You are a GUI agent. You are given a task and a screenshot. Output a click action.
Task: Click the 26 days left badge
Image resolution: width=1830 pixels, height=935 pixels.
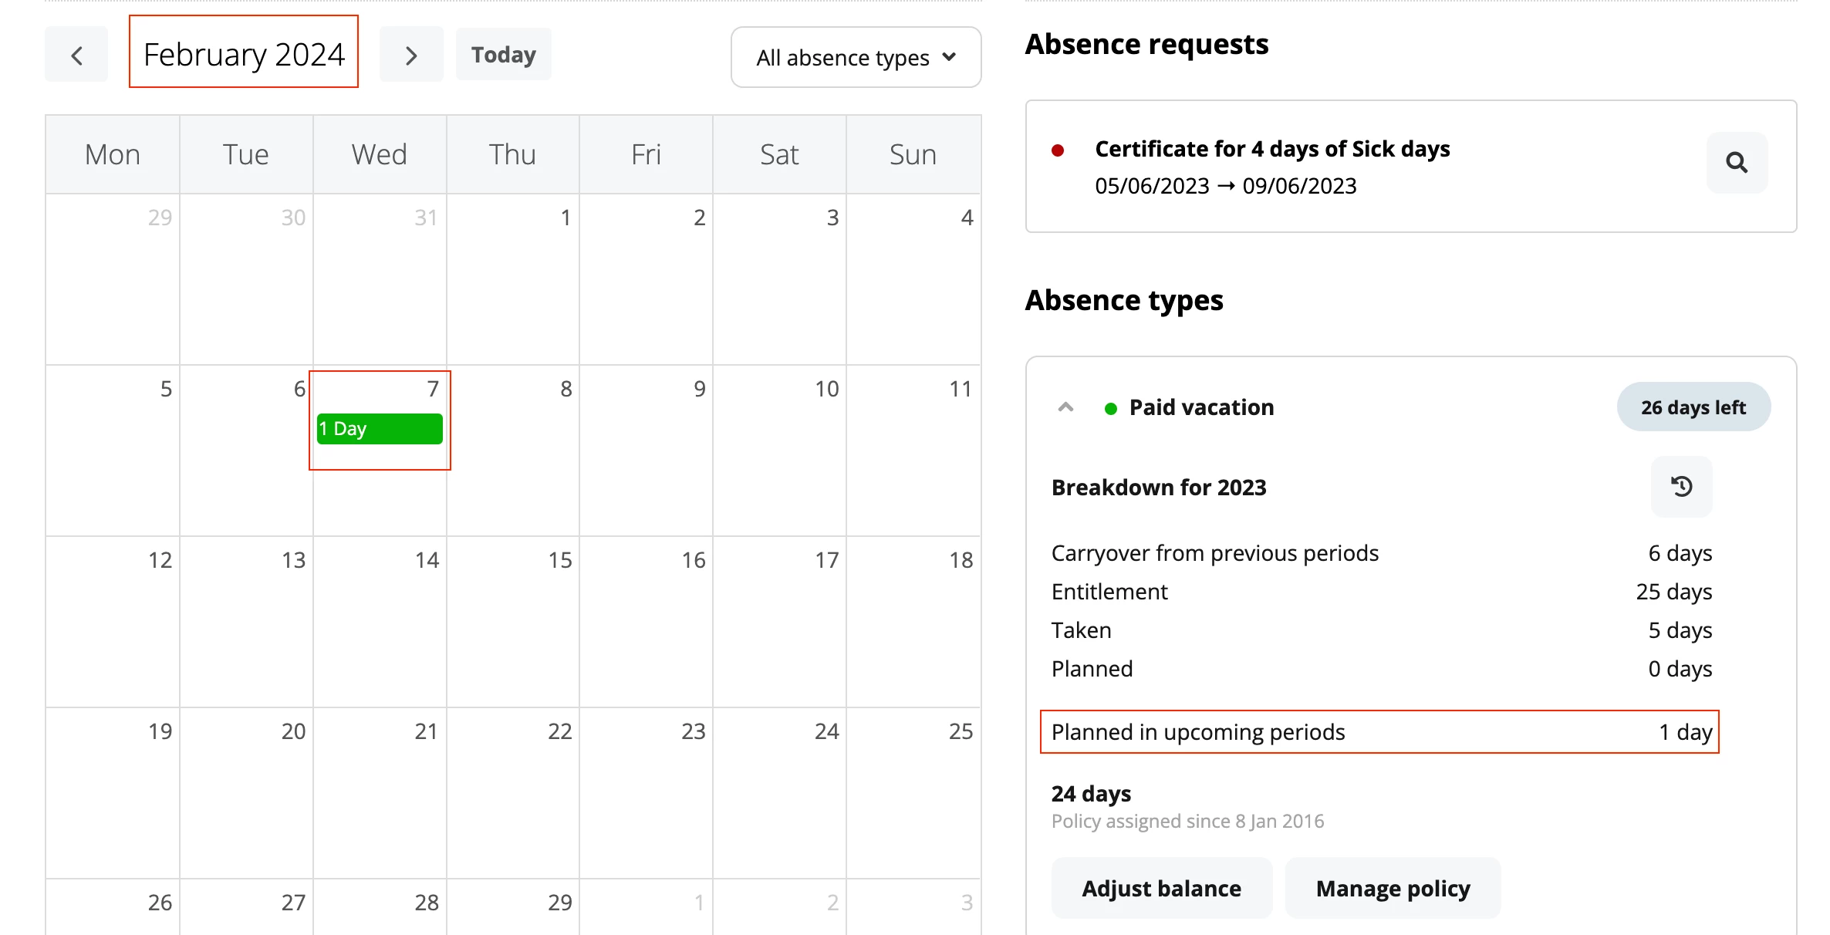click(1693, 407)
